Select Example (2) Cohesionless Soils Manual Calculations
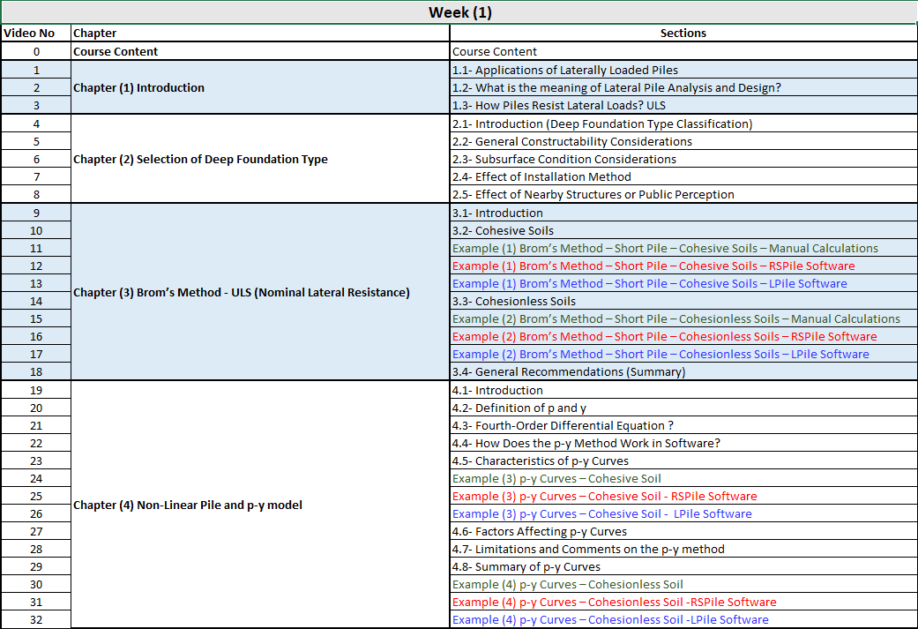918x629 pixels. click(x=675, y=318)
